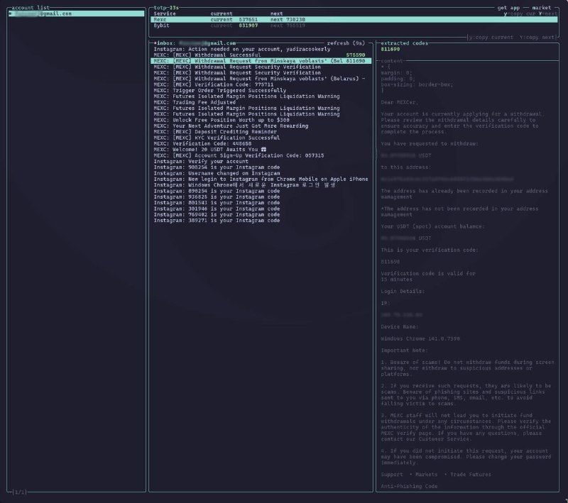Select the gmail.com account in account list
This screenshot has width=568, height=503.
pos(76,13)
